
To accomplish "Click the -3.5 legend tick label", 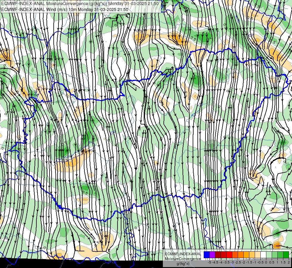I will (226, 262).
